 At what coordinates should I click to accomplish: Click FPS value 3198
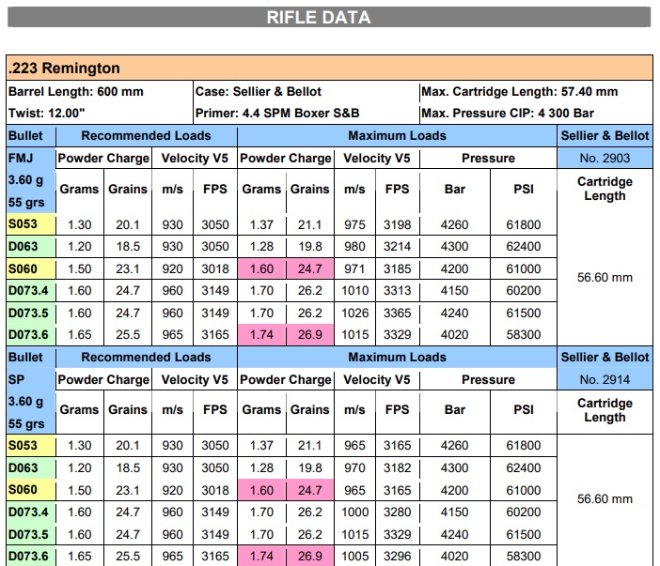coord(397,224)
